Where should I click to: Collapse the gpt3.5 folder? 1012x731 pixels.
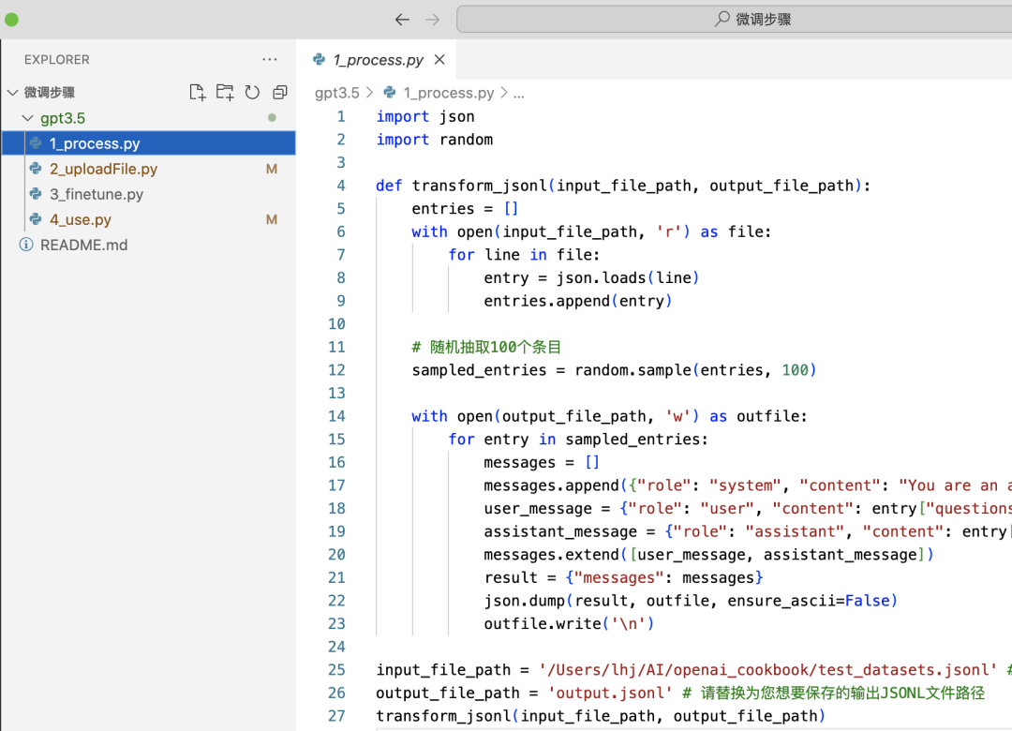28,118
